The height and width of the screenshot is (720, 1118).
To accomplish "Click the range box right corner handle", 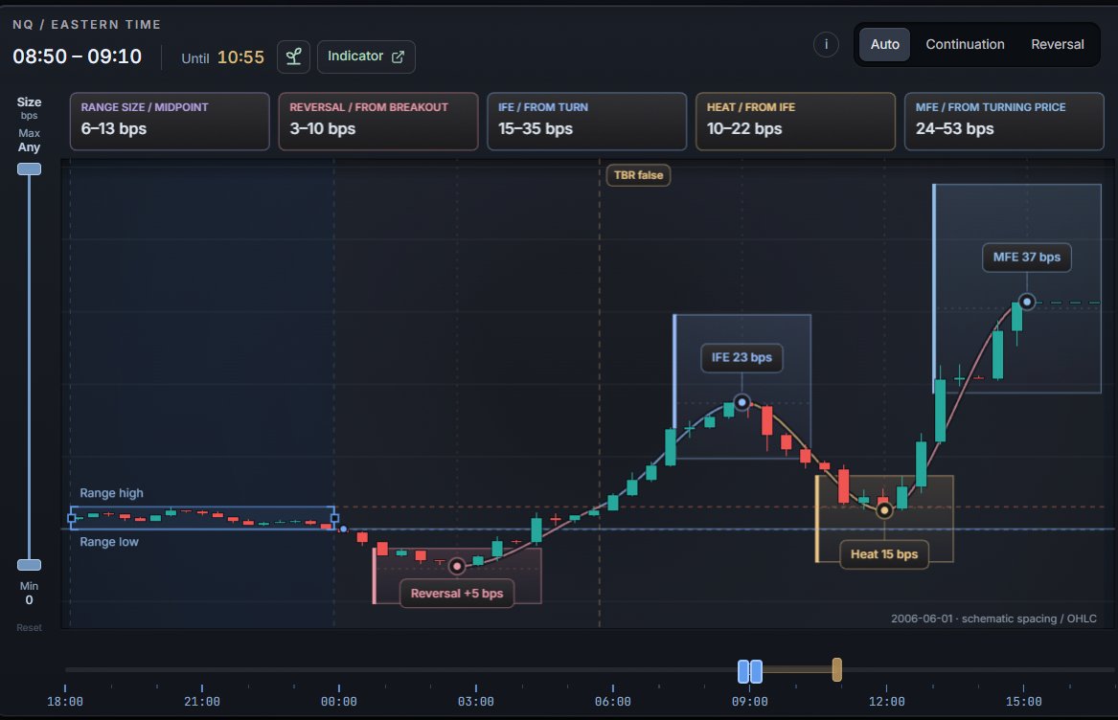I will (334, 518).
